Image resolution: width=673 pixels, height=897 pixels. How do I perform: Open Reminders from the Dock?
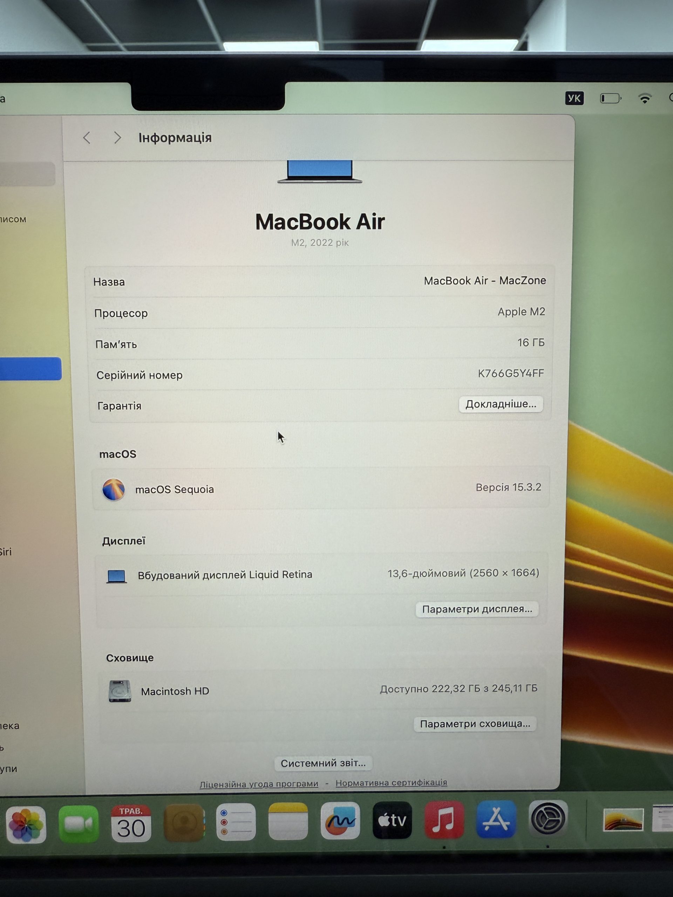(236, 822)
